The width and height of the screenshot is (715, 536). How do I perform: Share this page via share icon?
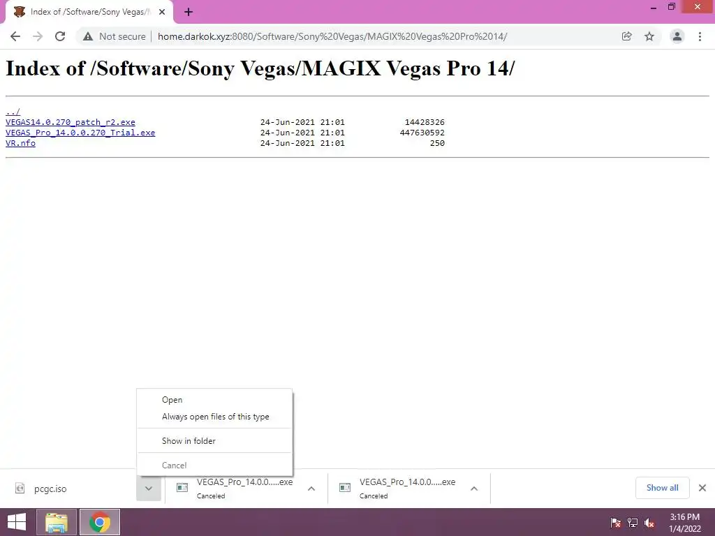(x=627, y=36)
